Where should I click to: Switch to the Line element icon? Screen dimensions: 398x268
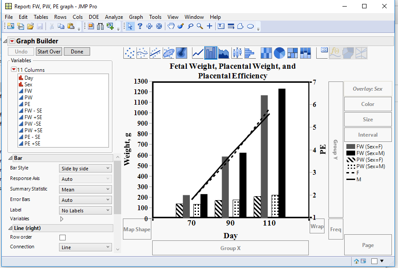(197, 53)
